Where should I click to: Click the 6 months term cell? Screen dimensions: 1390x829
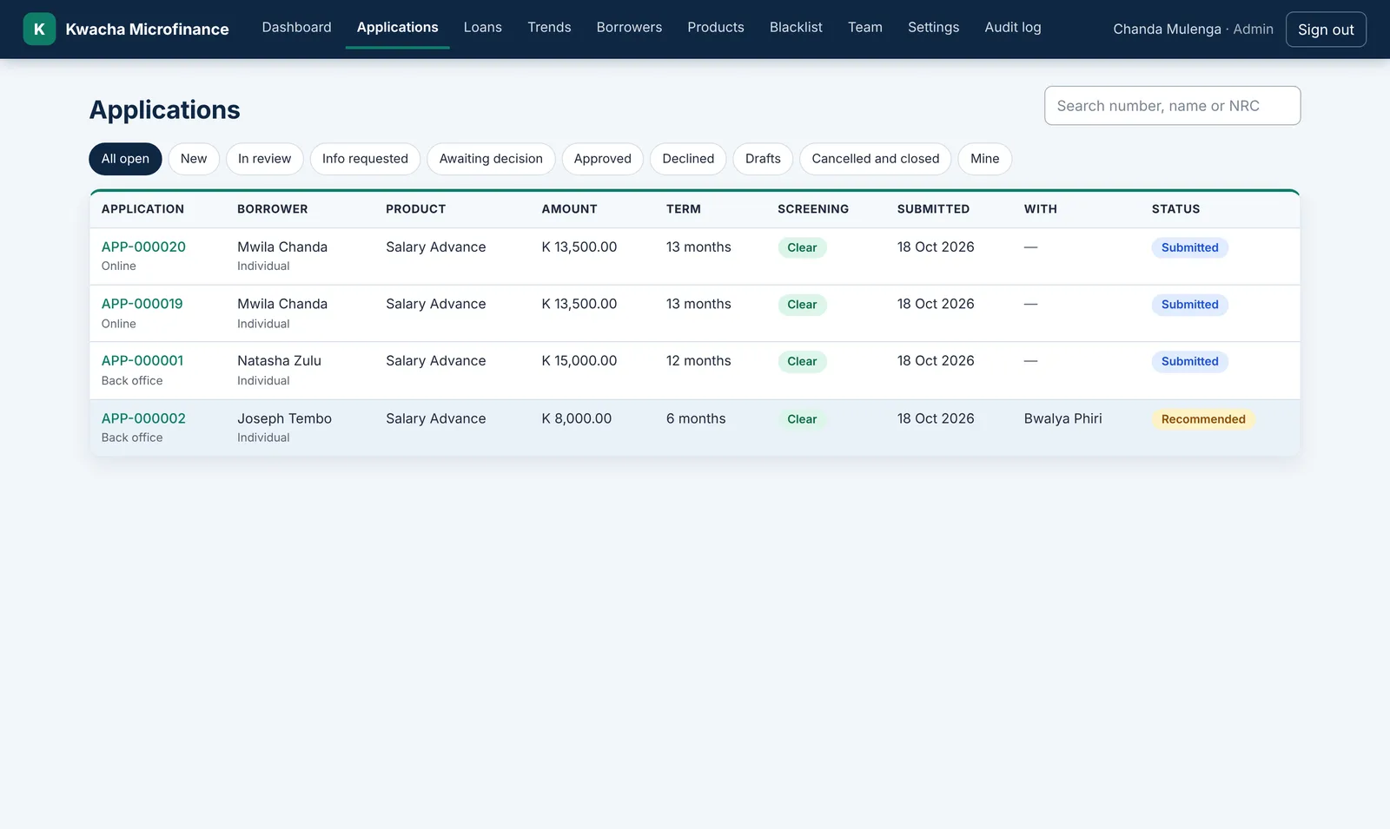[696, 418]
